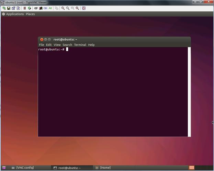This screenshot has height=171, width=214.
Task: Zoom out the remote view
Action: (68, 8)
